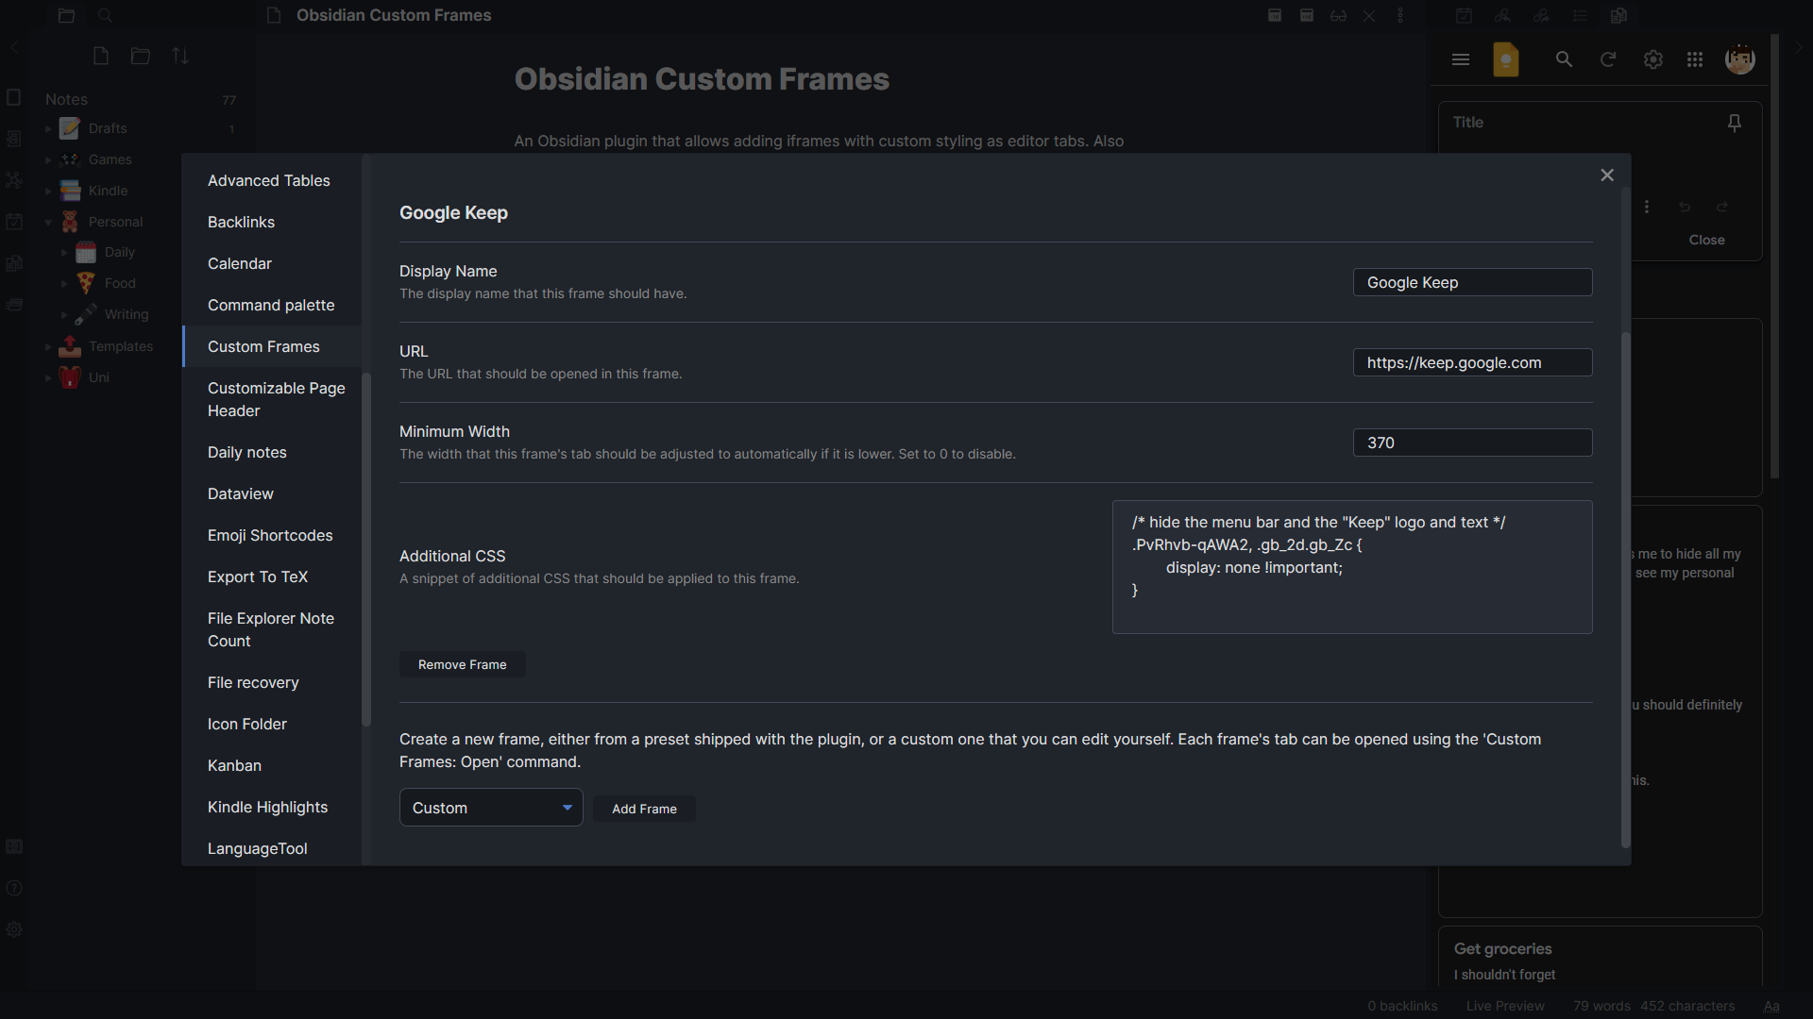Open the Calendar plugin settings
The image size is (1813, 1019).
(239, 262)
